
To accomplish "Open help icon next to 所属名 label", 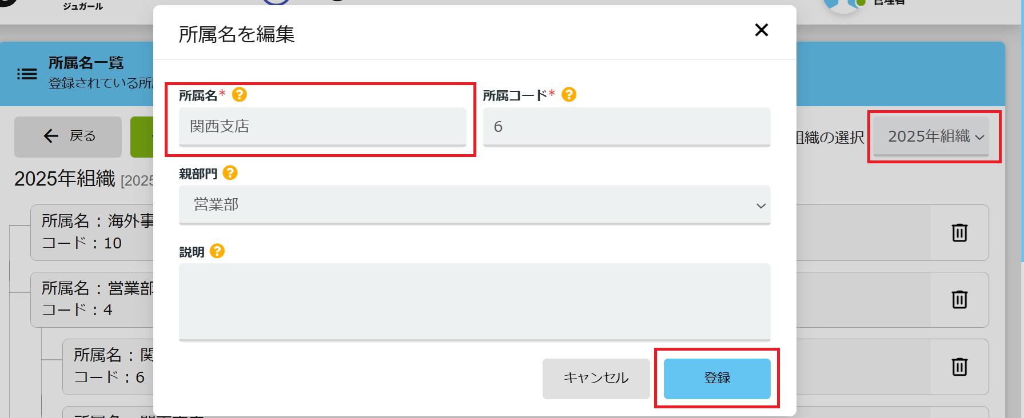I will (x=240, y=94).
